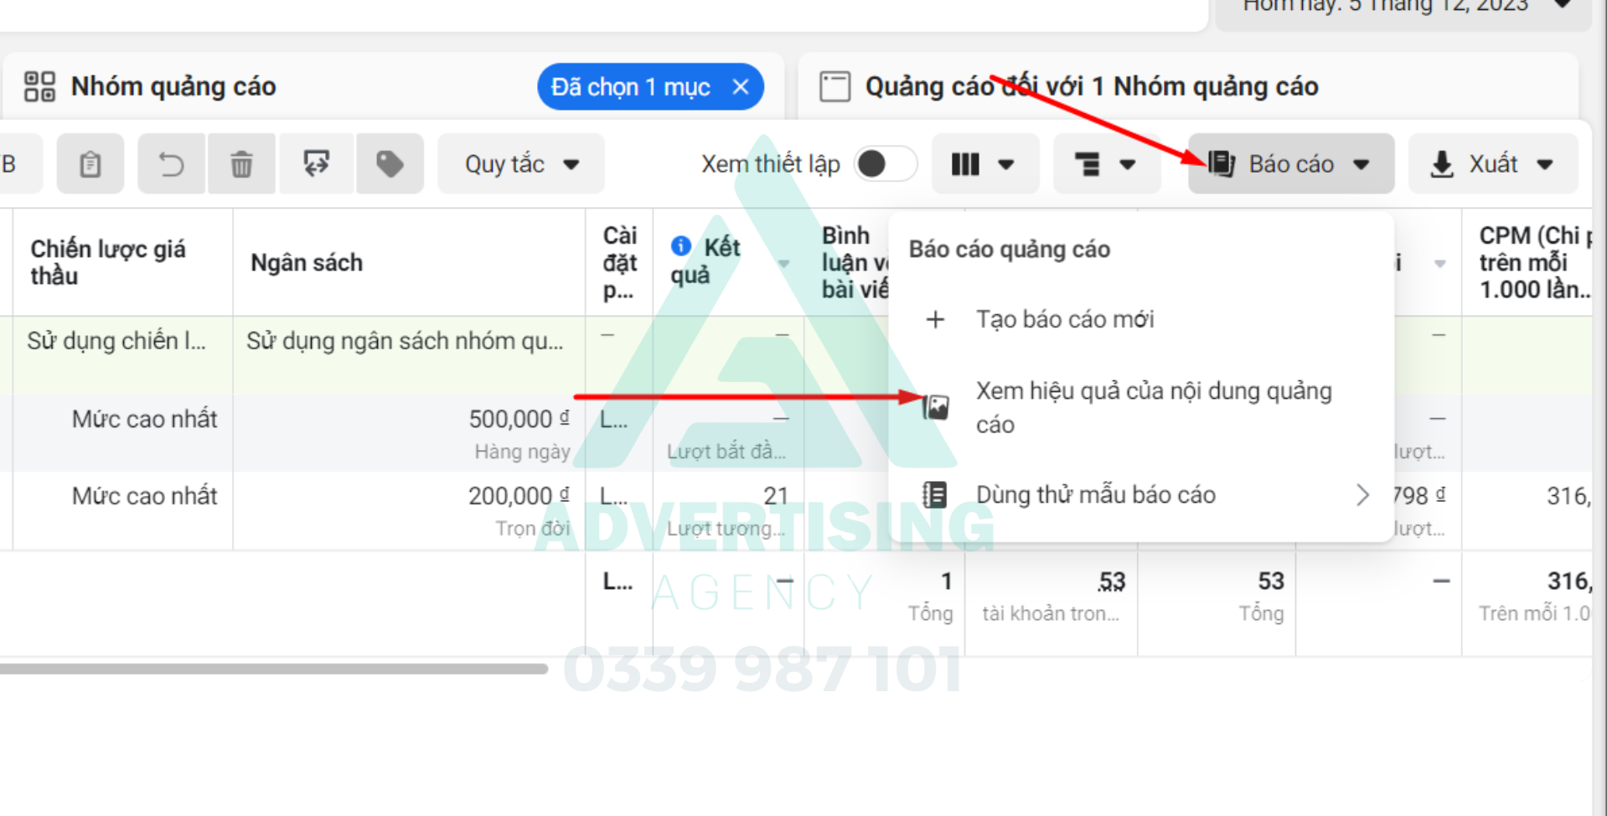Click the tag label icon
This screenshot has height=816, width=1607.
coord(390,164)
